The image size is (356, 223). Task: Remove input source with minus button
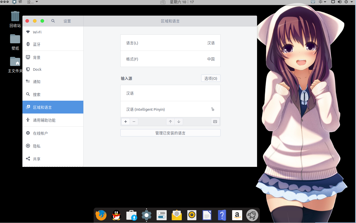click(134, 122)
